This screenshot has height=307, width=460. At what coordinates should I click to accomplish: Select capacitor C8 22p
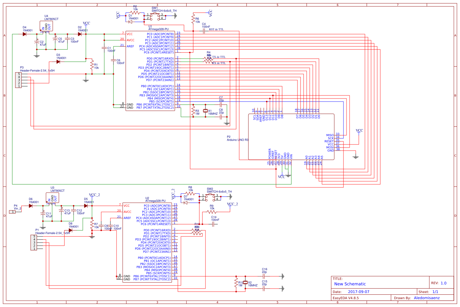pos(221,117)
